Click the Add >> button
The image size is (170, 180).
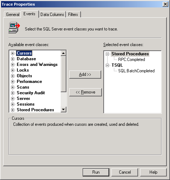coord(85,74)
